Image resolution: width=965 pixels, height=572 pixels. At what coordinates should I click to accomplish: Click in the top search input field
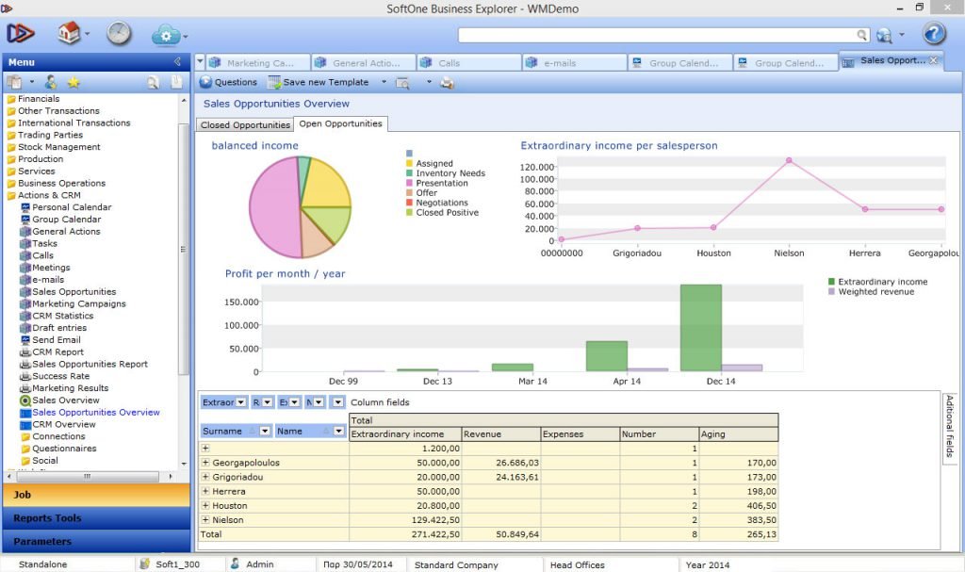point(657,35)
